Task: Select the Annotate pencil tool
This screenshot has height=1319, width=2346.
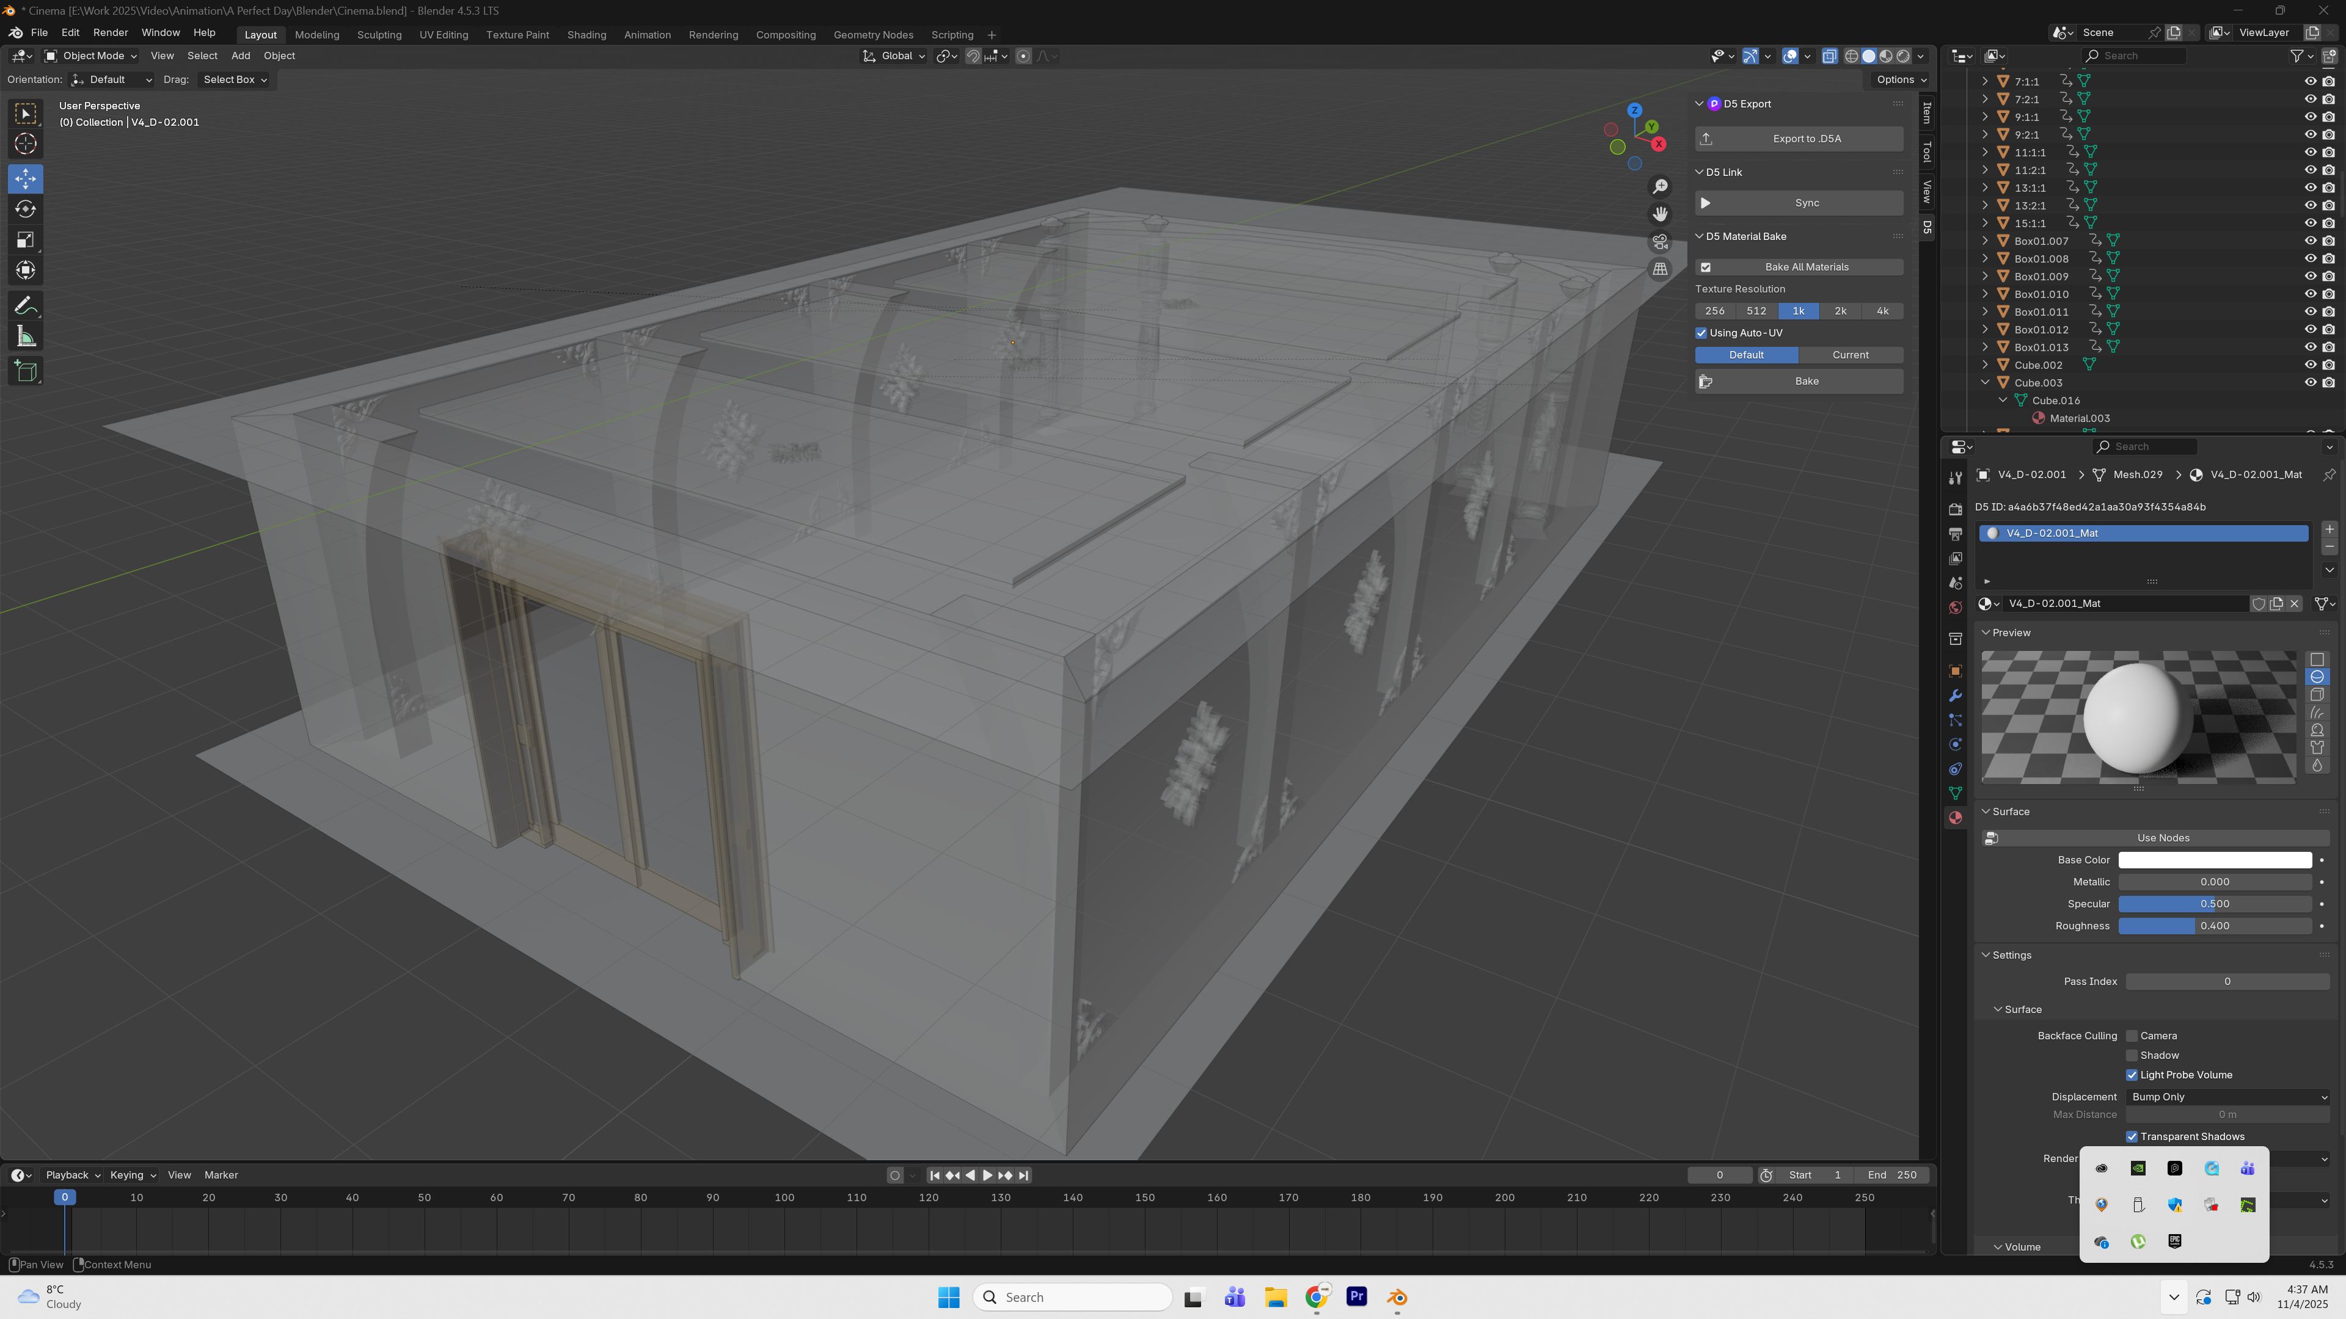Action: pyautogui.click(x=26, y=306)
